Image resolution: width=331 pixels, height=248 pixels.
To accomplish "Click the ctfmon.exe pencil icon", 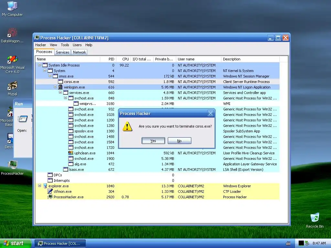I will (50, 191).
